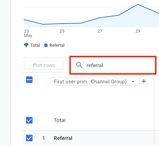Click the Plot rows button
Screen dimensions: 159x146
coord(44,65)
